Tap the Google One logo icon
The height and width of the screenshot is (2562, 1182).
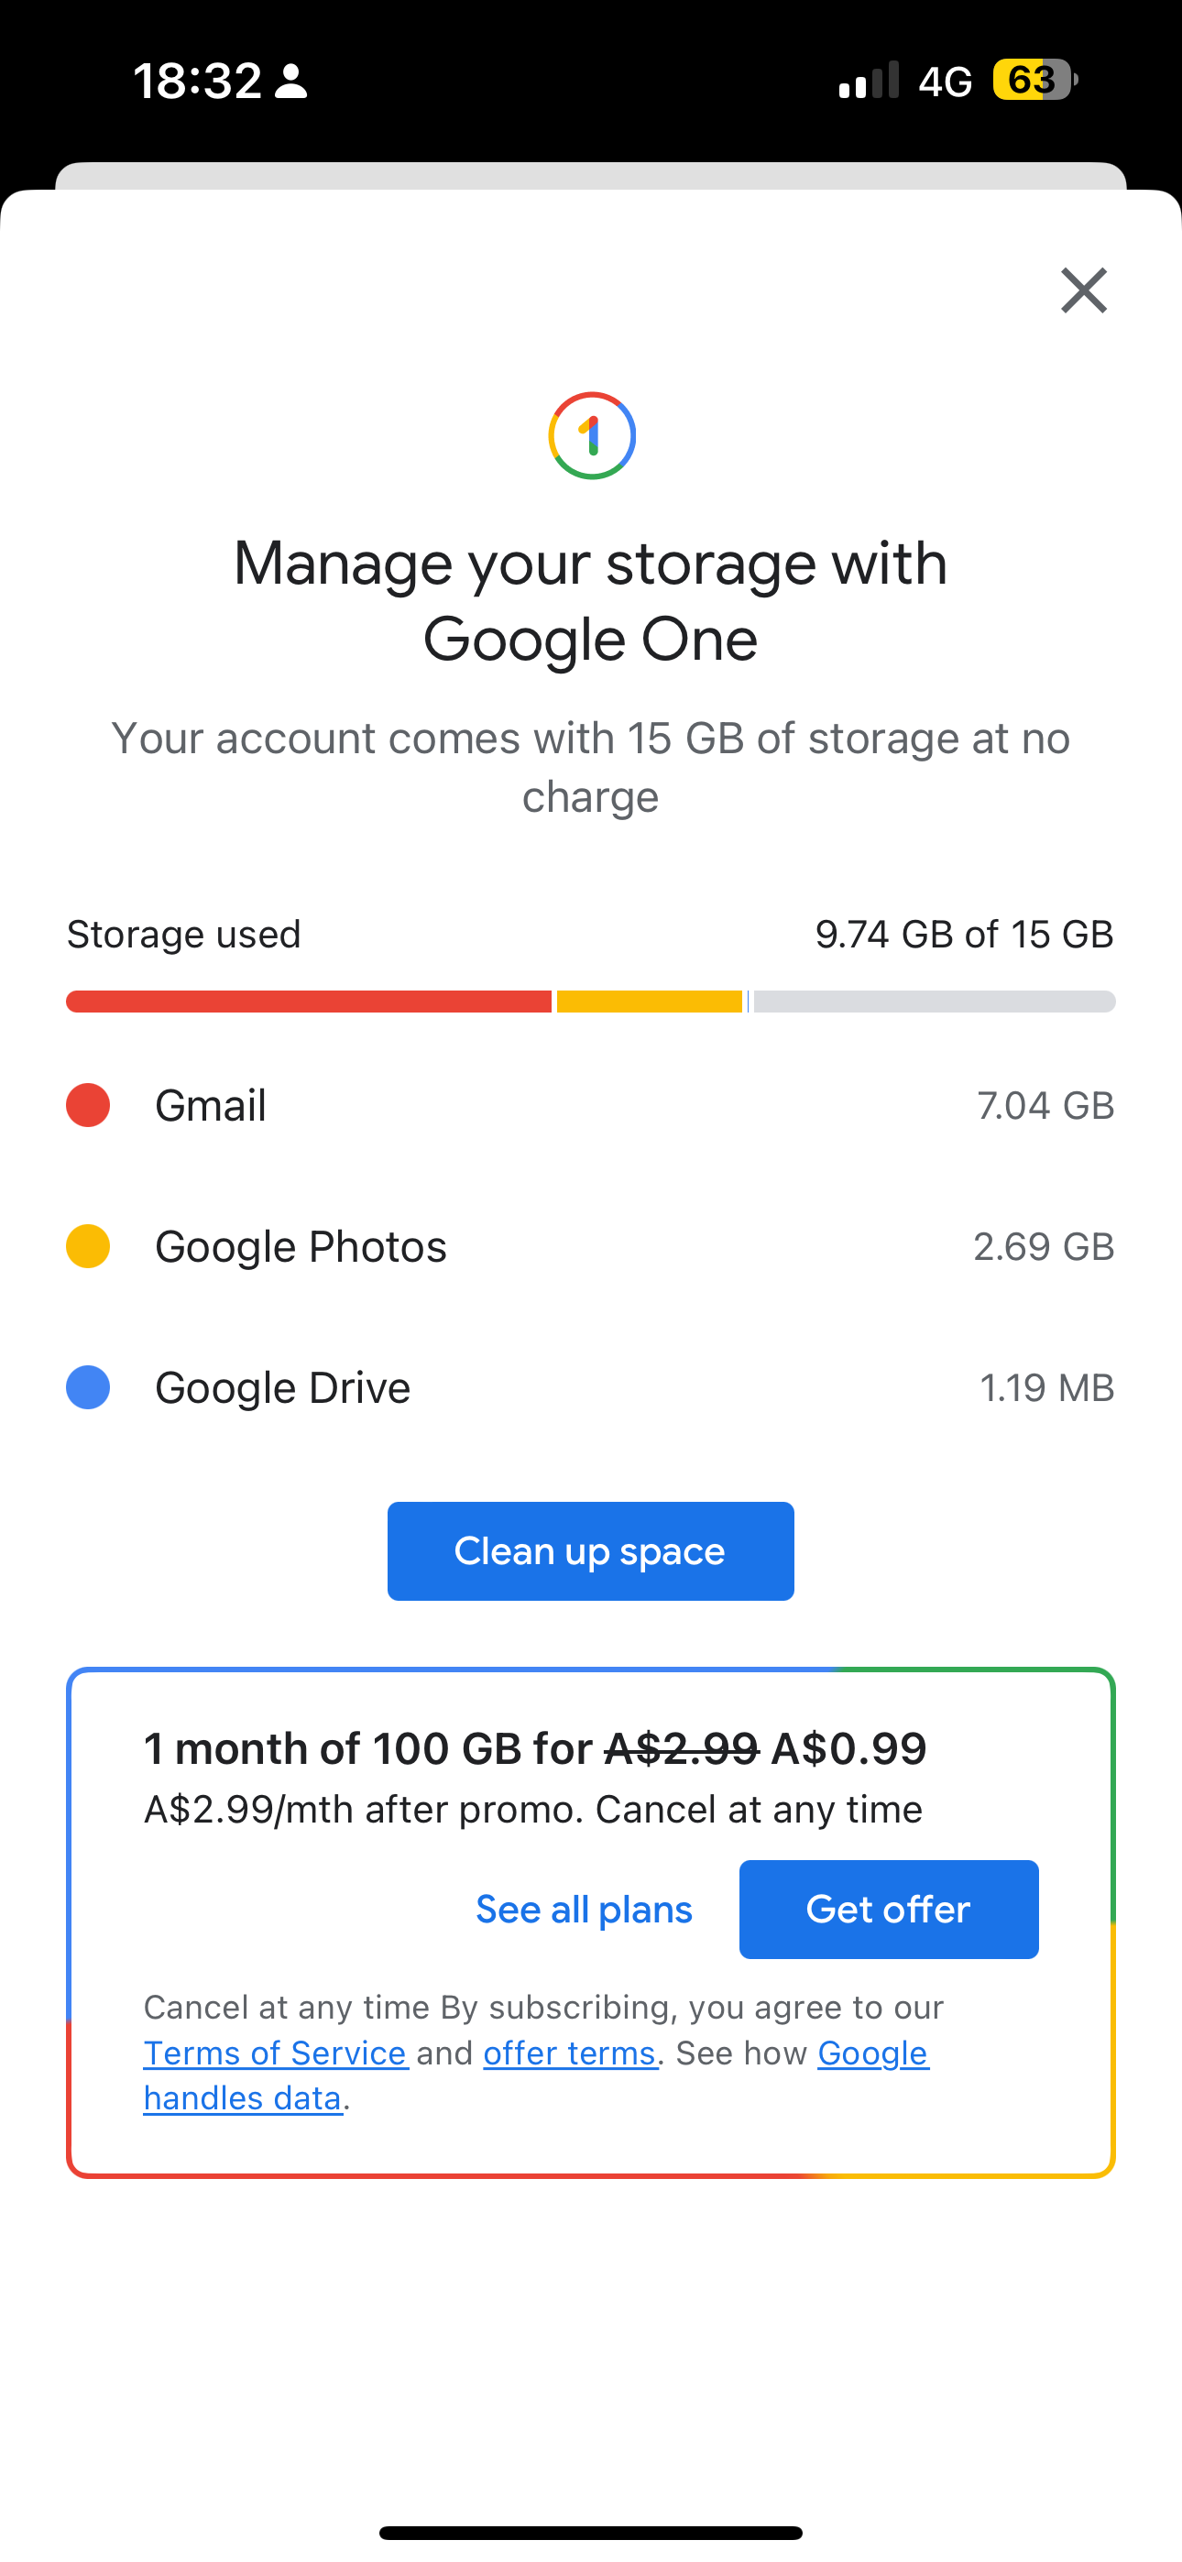coord(592,435)
